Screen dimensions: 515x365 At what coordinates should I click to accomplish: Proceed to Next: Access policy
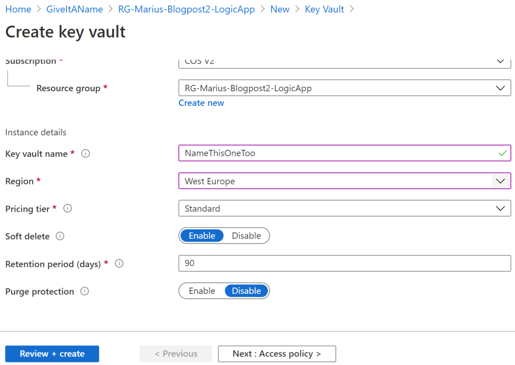[x=276, y=354]
